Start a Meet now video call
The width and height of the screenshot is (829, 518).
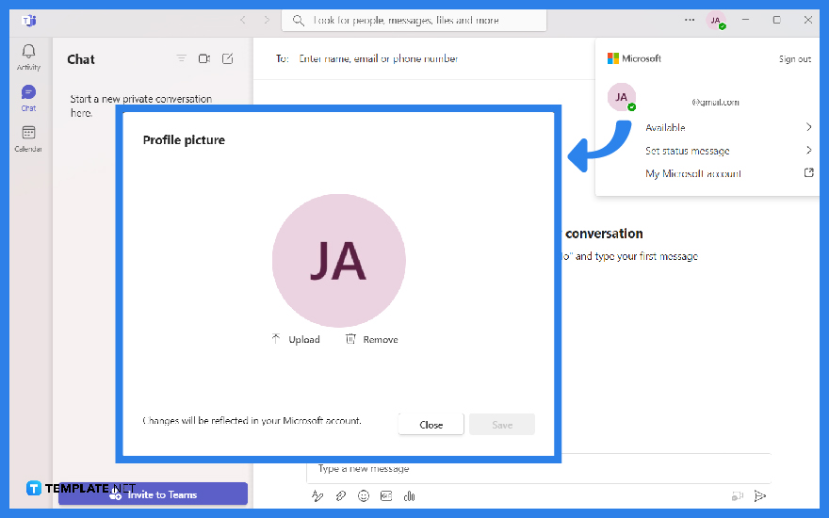(204, 58)
